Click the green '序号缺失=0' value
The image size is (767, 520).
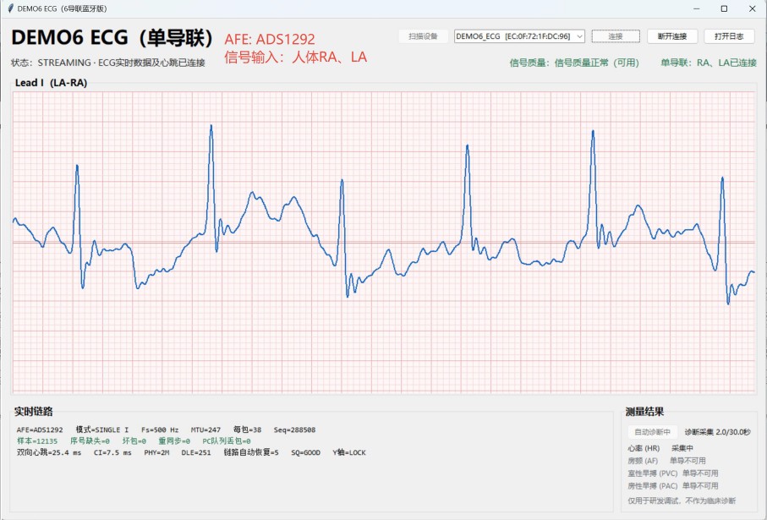point(90,441)
